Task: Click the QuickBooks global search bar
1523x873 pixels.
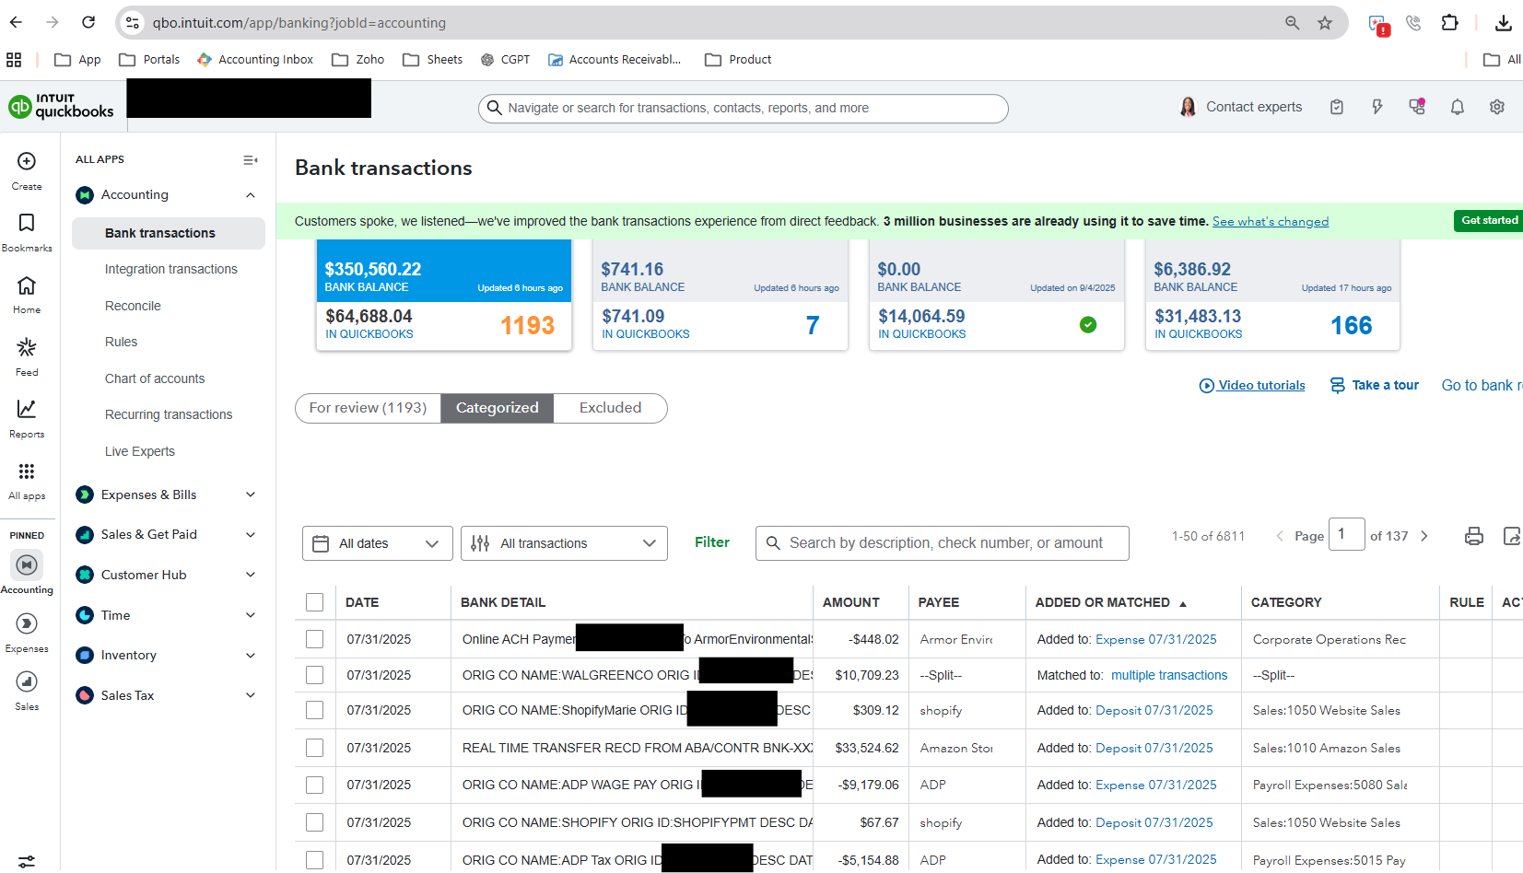Action: pyautogui.click(x=743, y=109)
